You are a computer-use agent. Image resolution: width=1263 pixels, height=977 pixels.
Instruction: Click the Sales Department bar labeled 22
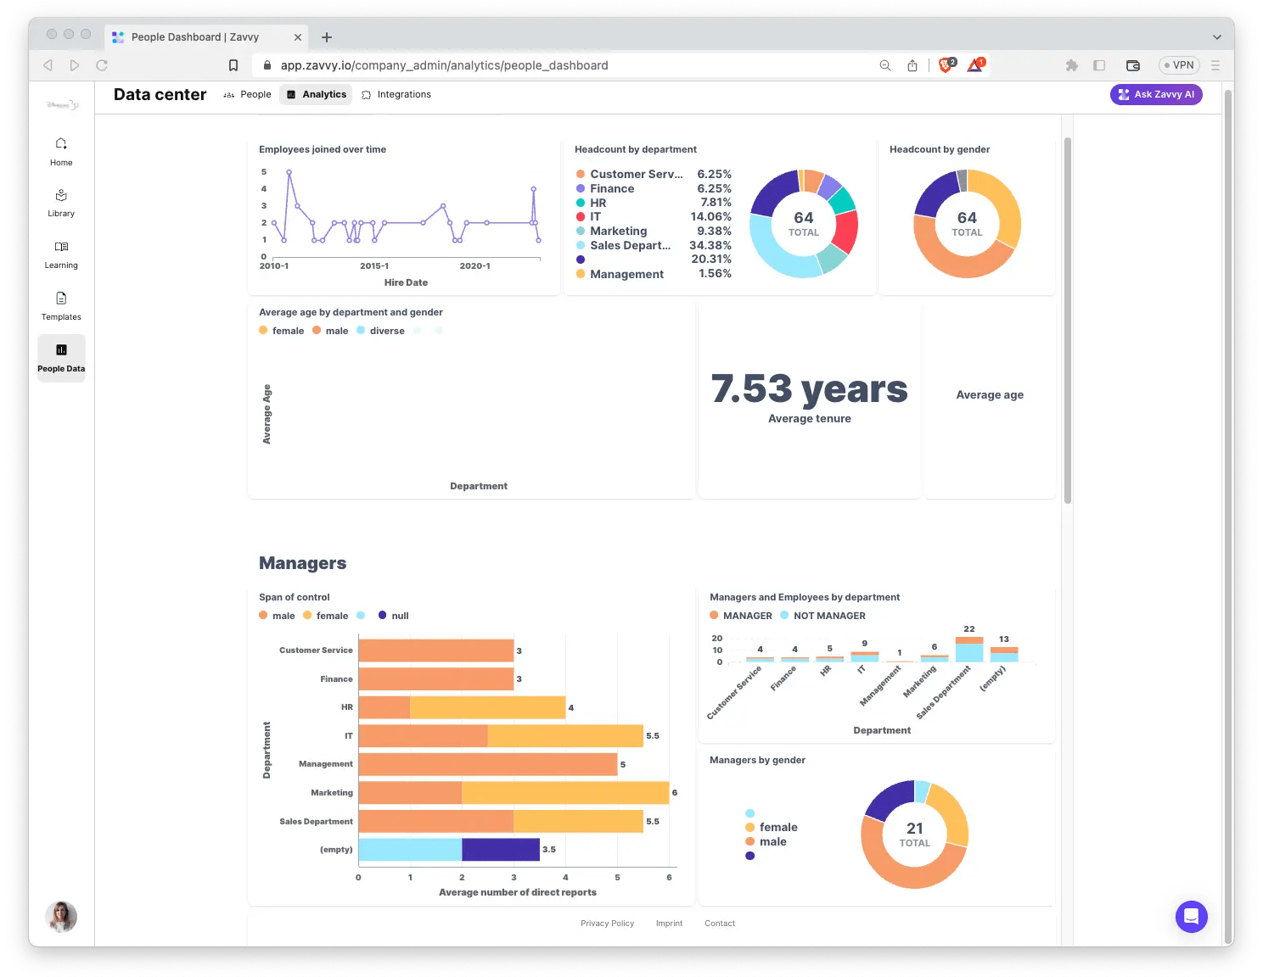[969, 649]
